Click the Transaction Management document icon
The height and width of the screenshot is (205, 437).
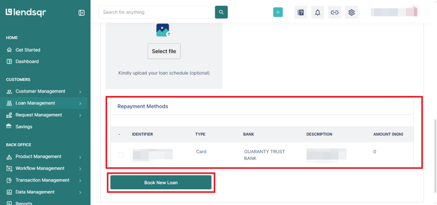coord(9,180)
